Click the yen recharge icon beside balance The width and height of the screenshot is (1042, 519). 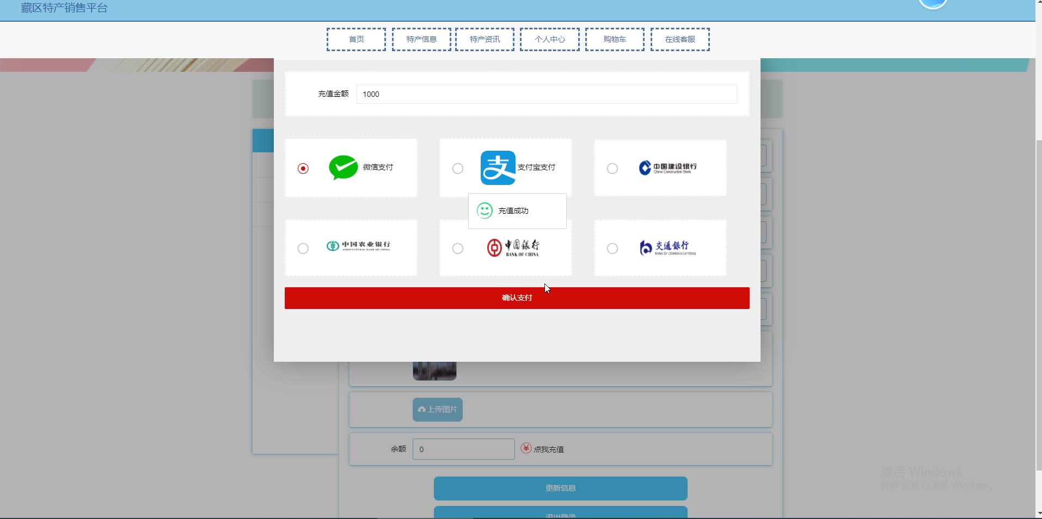[526, 448]
